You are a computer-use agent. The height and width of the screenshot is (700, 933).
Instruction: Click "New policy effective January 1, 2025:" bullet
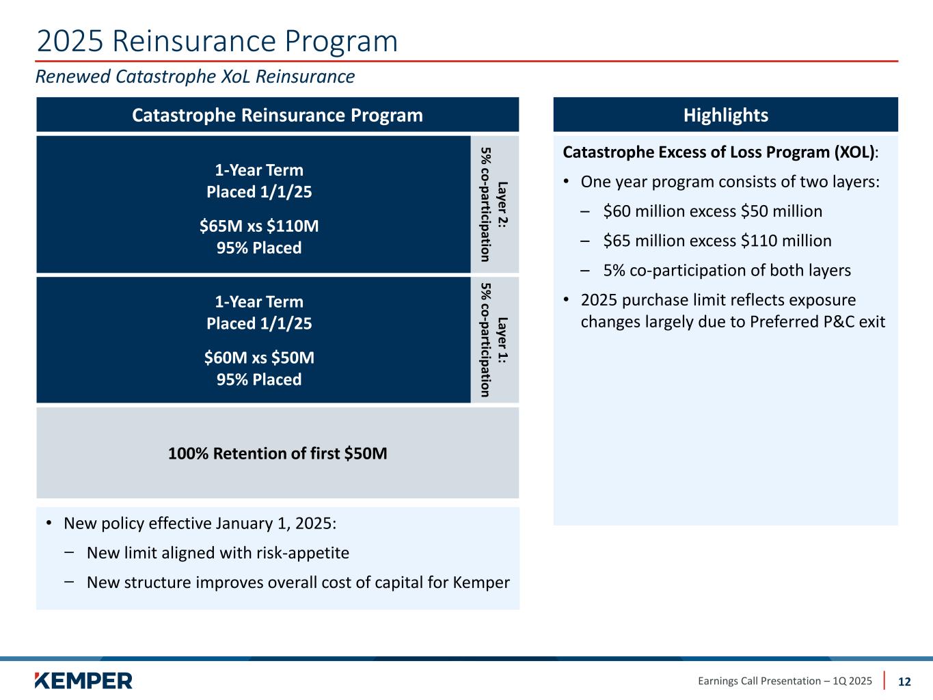tap(200, 524)
